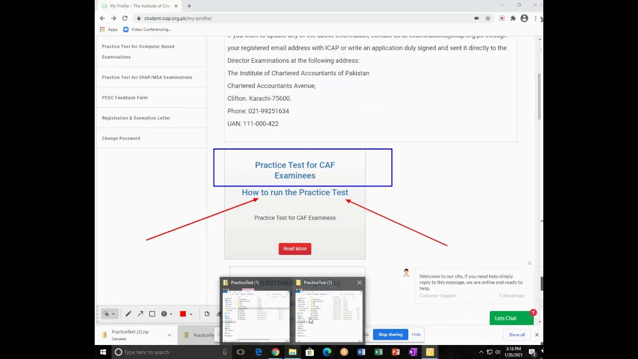The width and height of the screenshot is (638, 359).
Task: Open the volume control in the system tray
Action: click(497, 352)
